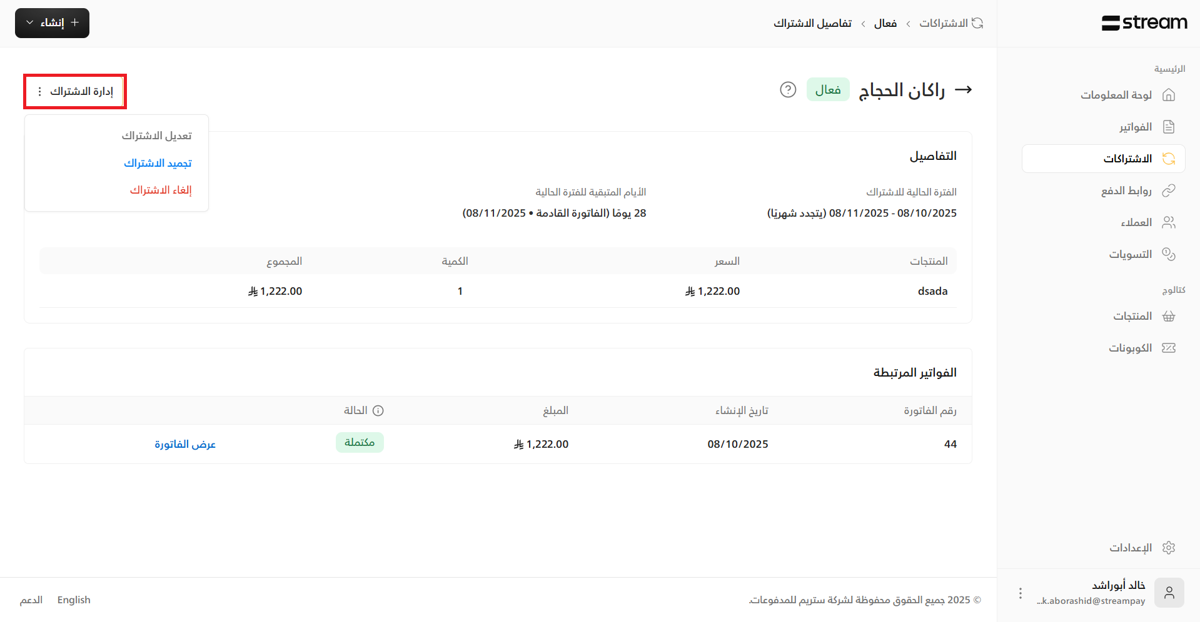Open Invoices from the sidebar

pyautogui.click(x=1135, y=127)
